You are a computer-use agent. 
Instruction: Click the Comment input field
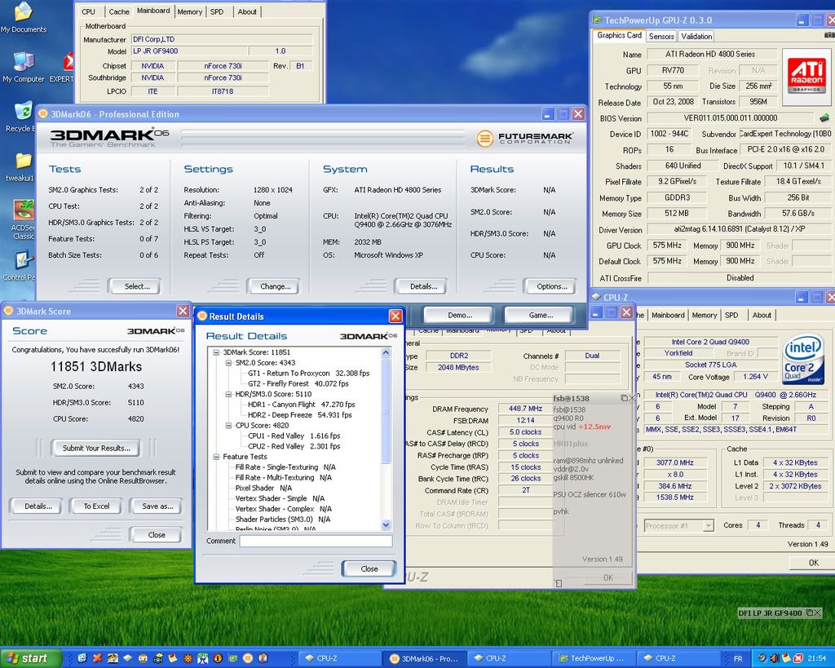coord(315,541)
